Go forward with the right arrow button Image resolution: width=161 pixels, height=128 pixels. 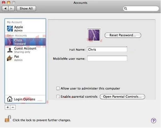11,8
